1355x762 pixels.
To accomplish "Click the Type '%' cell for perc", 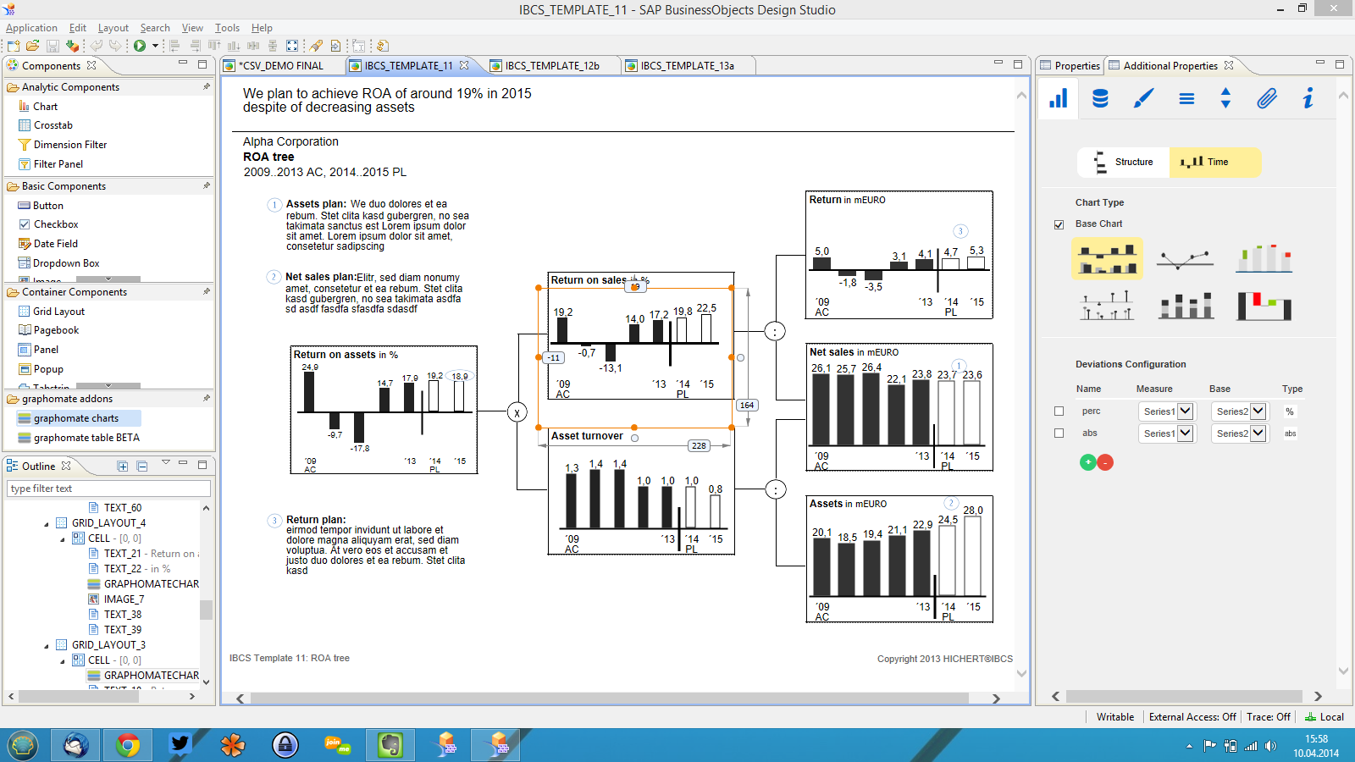I will (x=1290, y=411).
